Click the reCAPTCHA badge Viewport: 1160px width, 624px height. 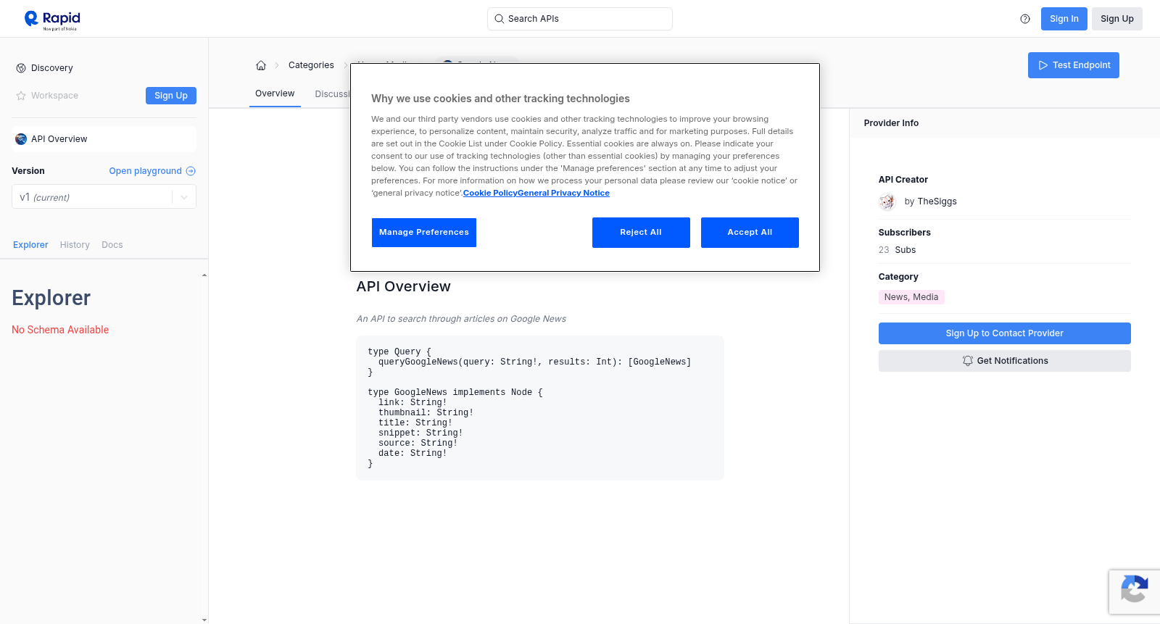click(1135, 592)
